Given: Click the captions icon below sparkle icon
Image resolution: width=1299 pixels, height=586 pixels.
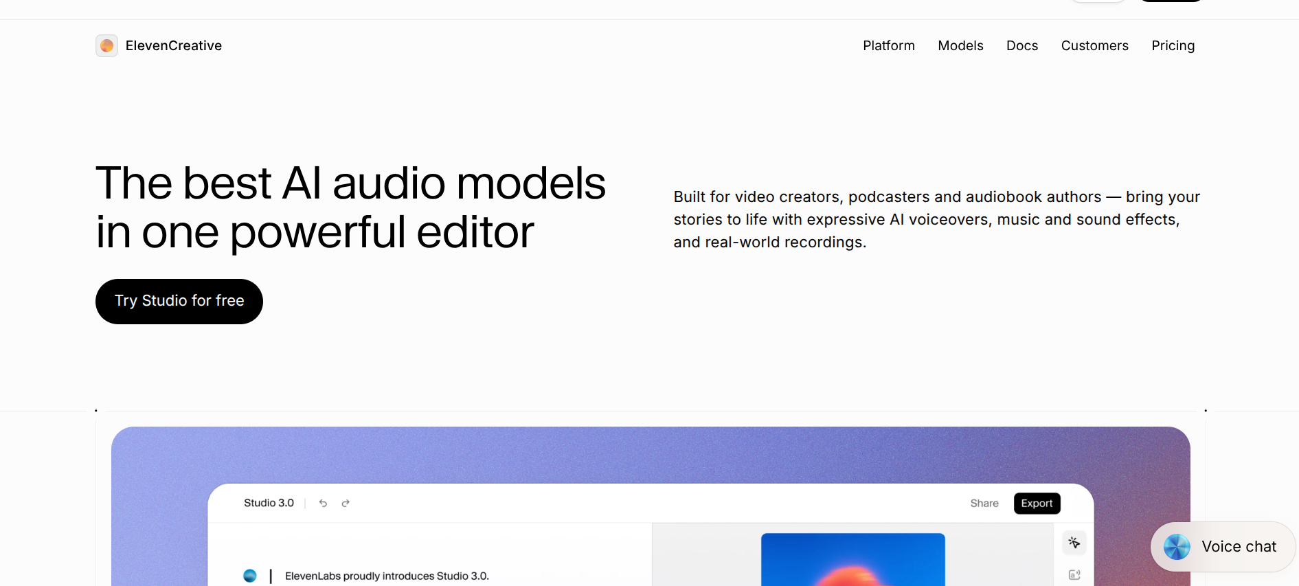Looking at the screenshot, I should click(x=1074, y=575).
